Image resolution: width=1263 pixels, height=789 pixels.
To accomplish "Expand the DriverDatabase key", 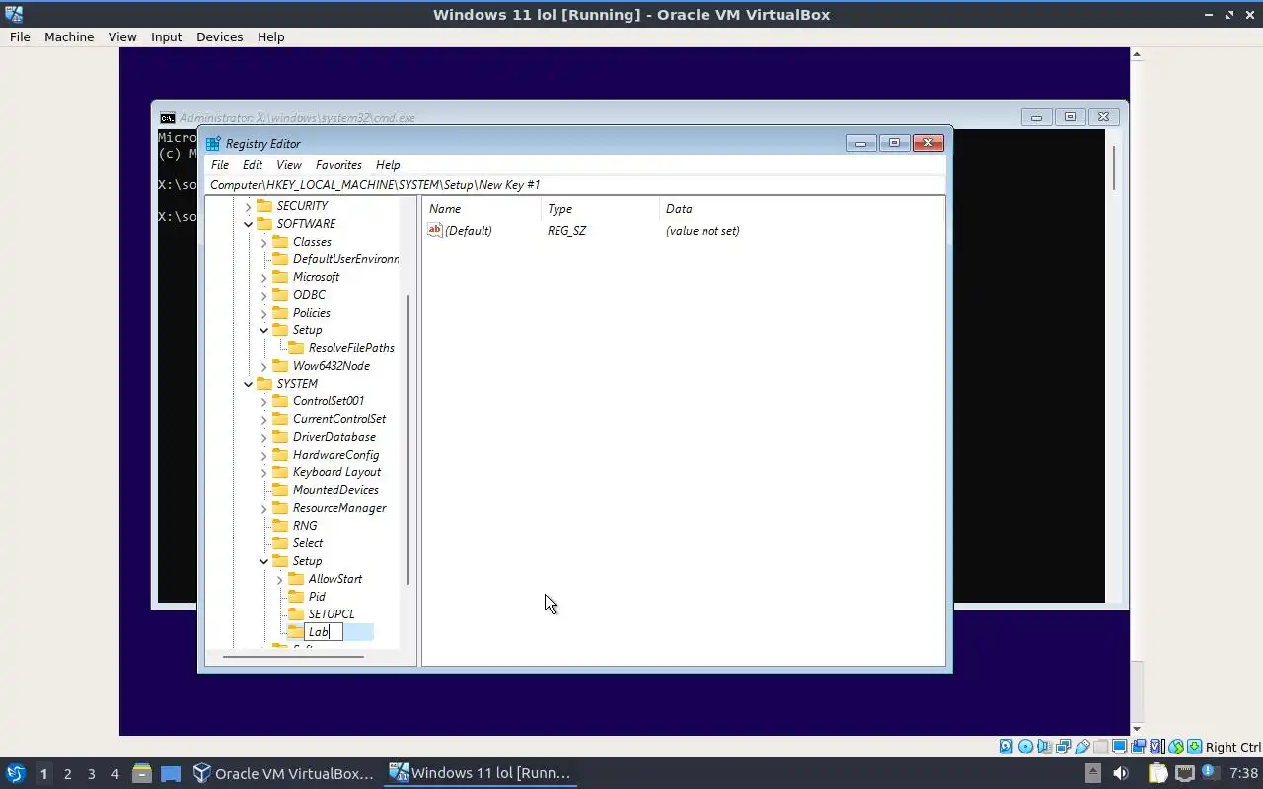I will [x=263, y=437].
